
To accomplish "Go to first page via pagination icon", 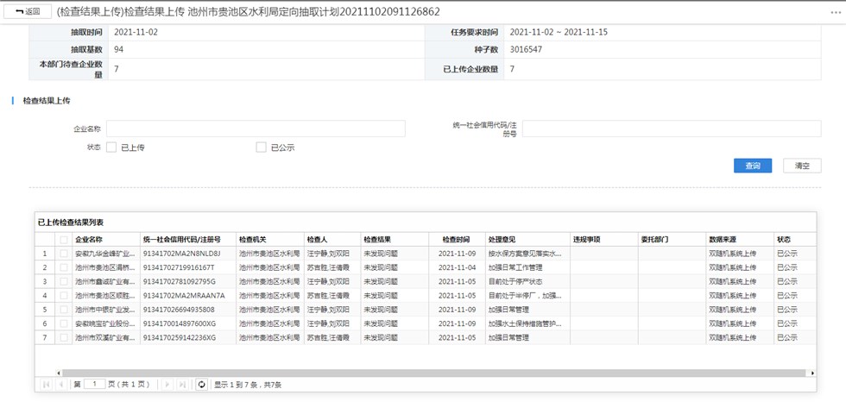I will [x=47, y=384].
